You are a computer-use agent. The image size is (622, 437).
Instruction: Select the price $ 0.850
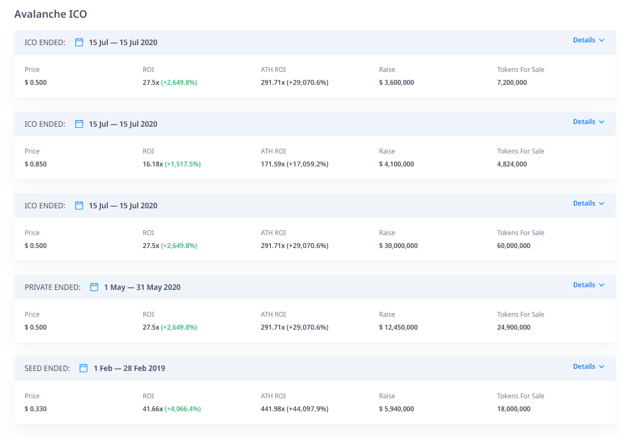click(x=36, y=164)
